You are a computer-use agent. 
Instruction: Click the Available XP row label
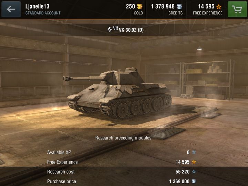59,152
